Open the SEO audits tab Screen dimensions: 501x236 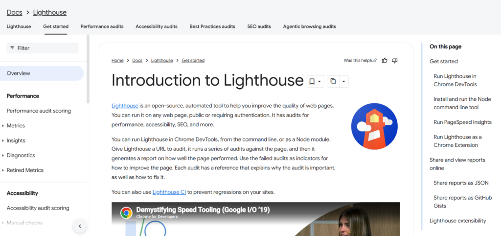tap(259, 26)
